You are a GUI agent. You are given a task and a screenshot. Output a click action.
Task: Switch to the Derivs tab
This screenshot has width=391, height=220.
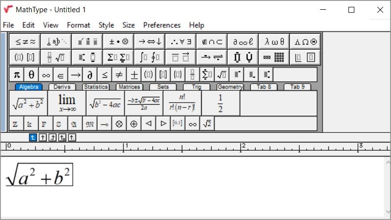point(62,87)
